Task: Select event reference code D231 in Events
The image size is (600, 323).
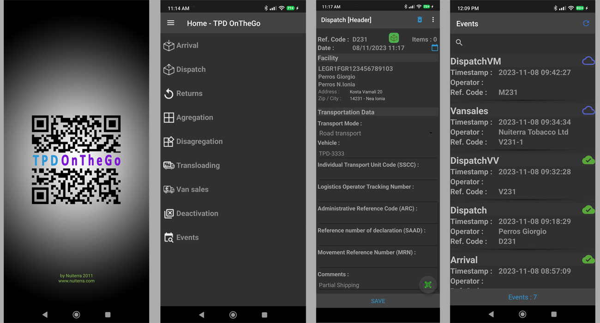Action: (507, 241)
